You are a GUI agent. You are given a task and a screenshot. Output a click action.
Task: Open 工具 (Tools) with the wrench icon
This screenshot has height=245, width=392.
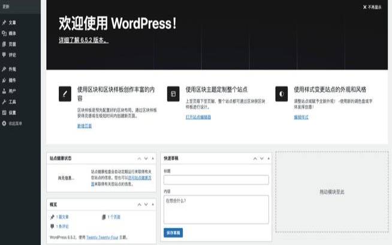[4, 102]
